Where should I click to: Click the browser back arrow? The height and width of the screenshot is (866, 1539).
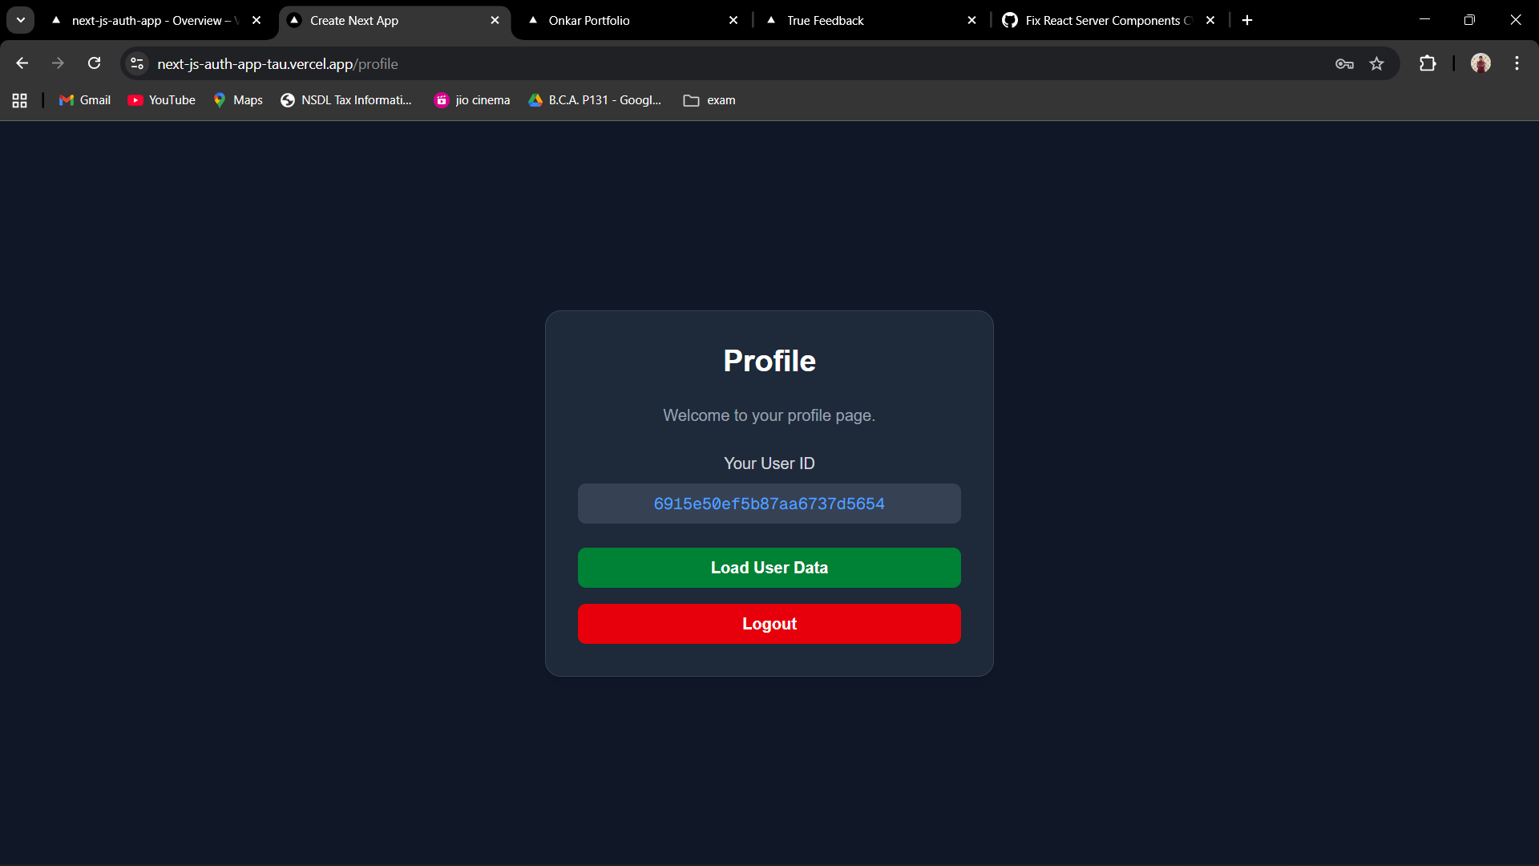pos(22,63)
